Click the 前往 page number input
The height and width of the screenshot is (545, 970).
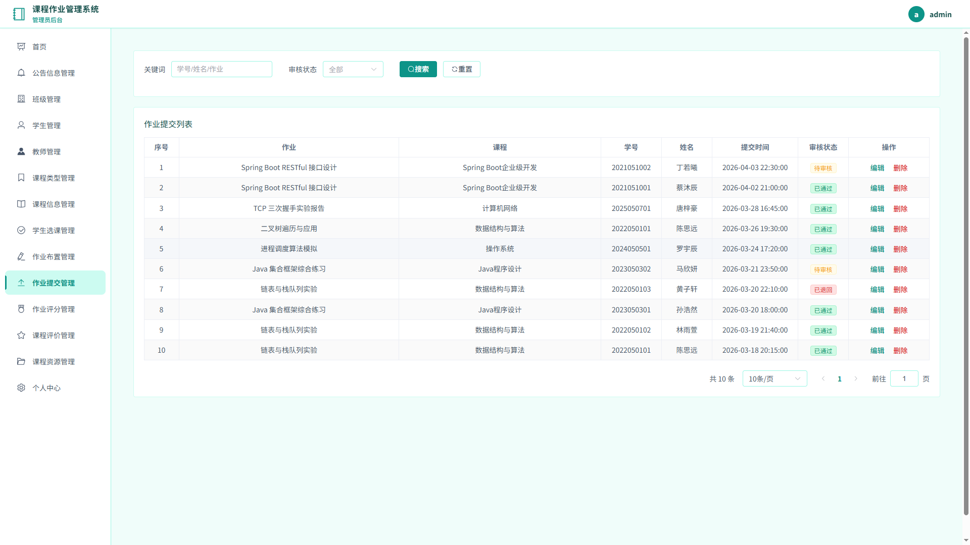pyautogui.click(x=904, y=378)
